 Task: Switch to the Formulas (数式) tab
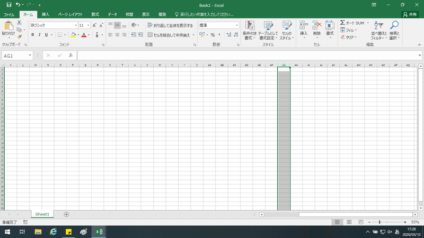pyautogui.click(x=95, y=15)
